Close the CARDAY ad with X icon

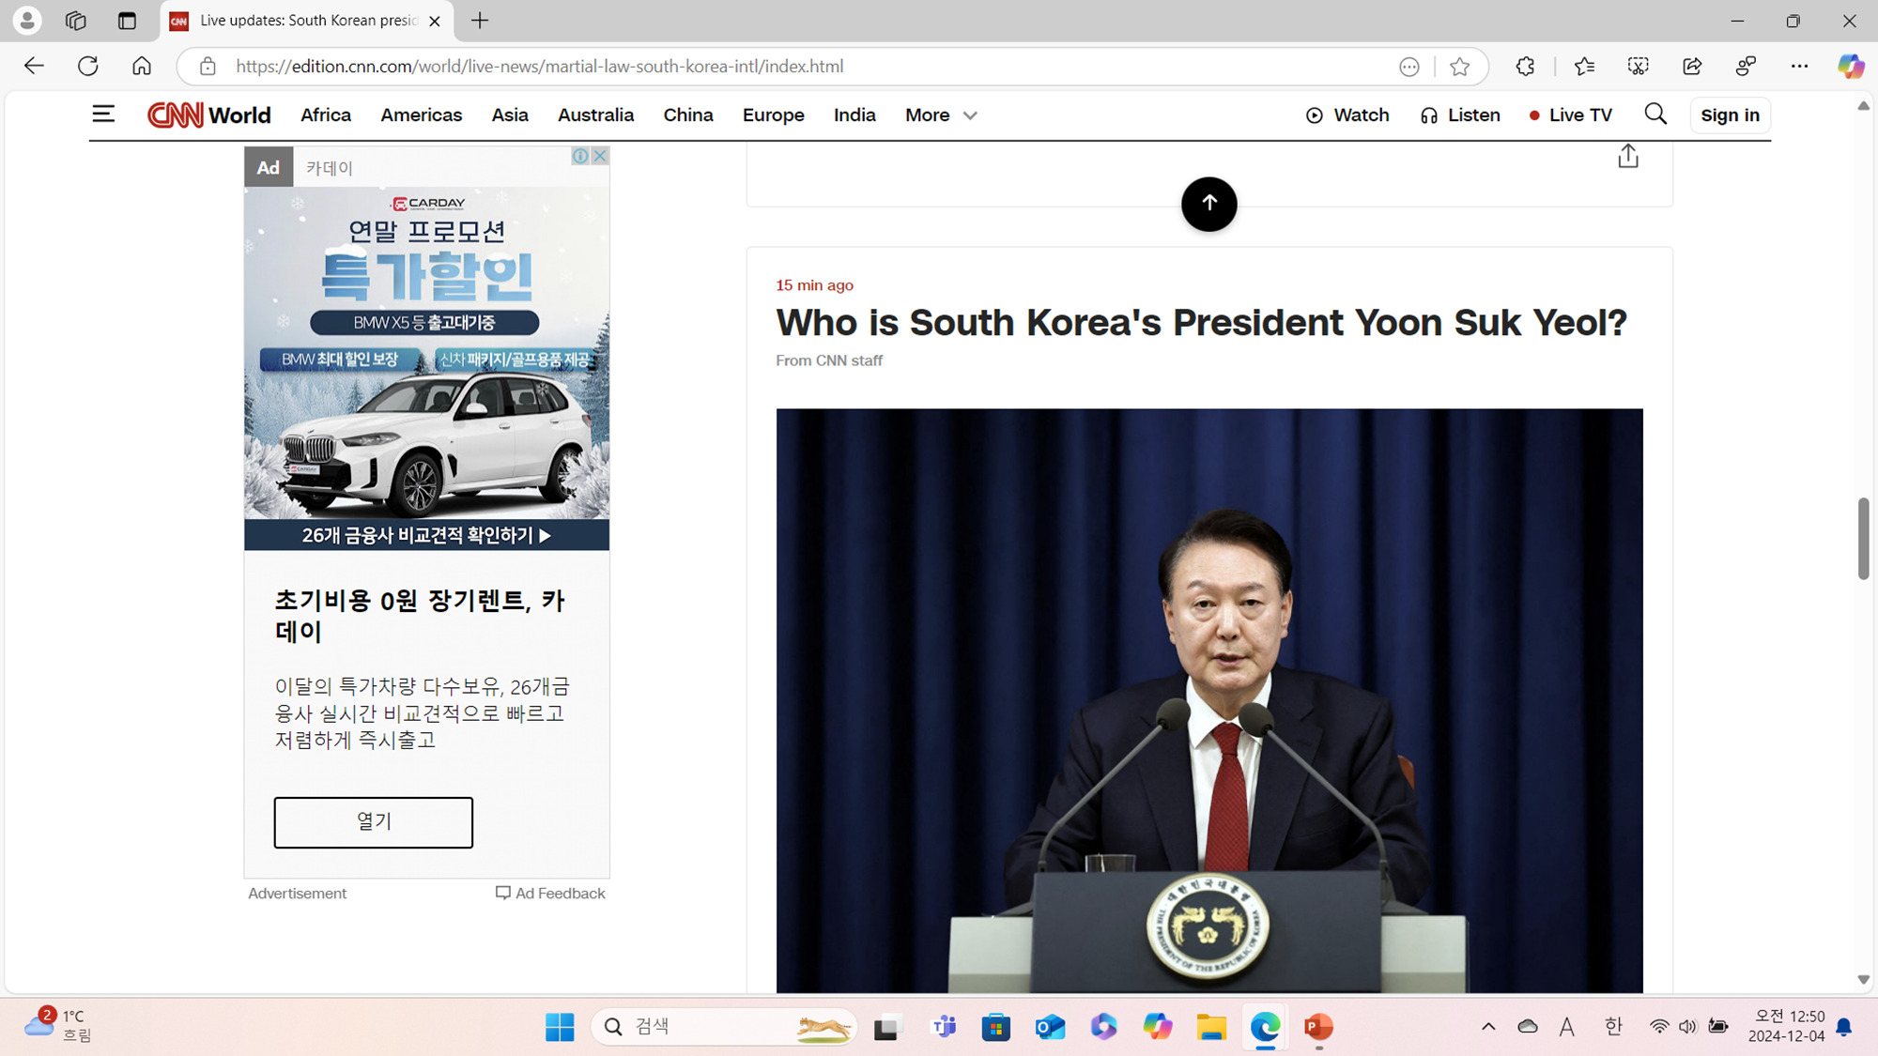(x=600, y=156)
